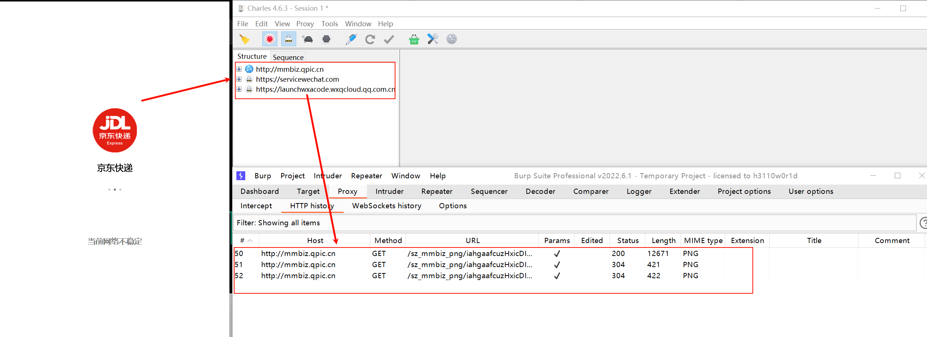927x337 pixels.
Task: Click the JDL Express logo icon
Action: pyautogui.click(x=115, y=130)
